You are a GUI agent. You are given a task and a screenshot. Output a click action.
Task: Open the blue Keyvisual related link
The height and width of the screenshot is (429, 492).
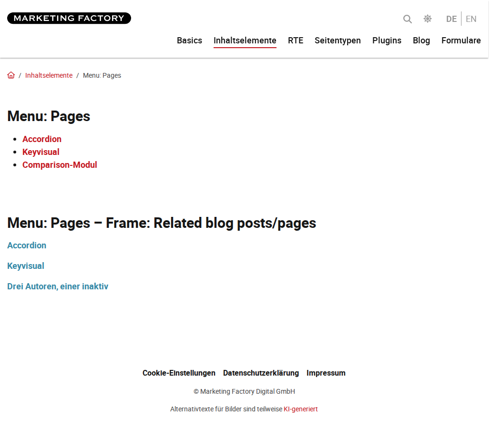(26, 266)
